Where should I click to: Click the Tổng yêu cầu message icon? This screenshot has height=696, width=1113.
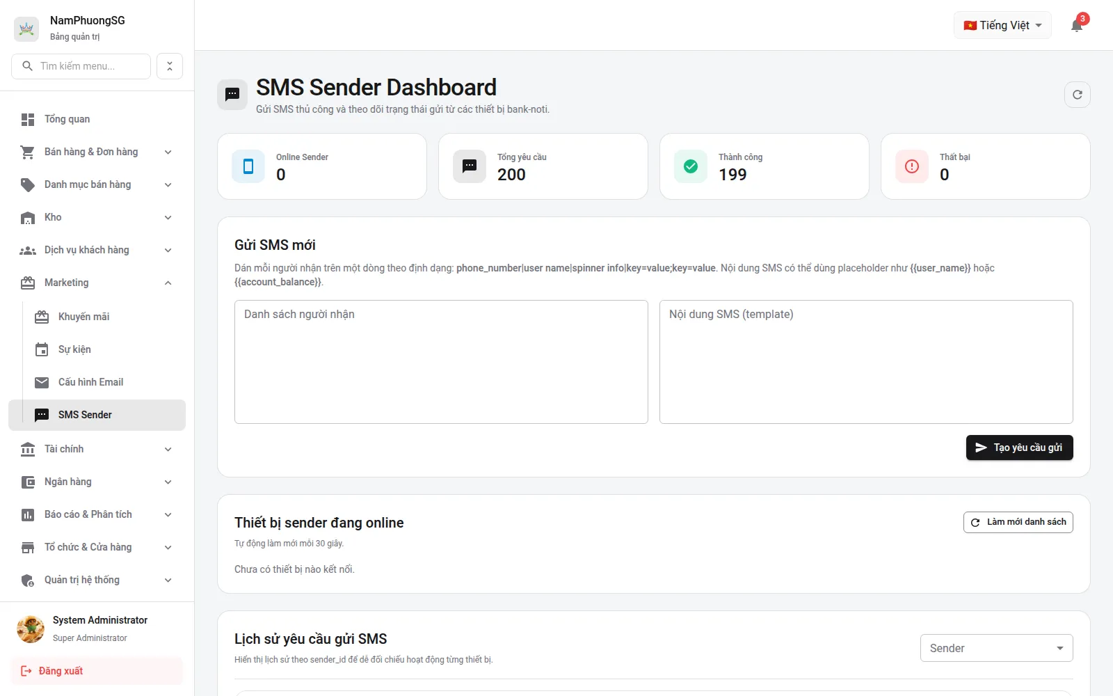[470, 166]
